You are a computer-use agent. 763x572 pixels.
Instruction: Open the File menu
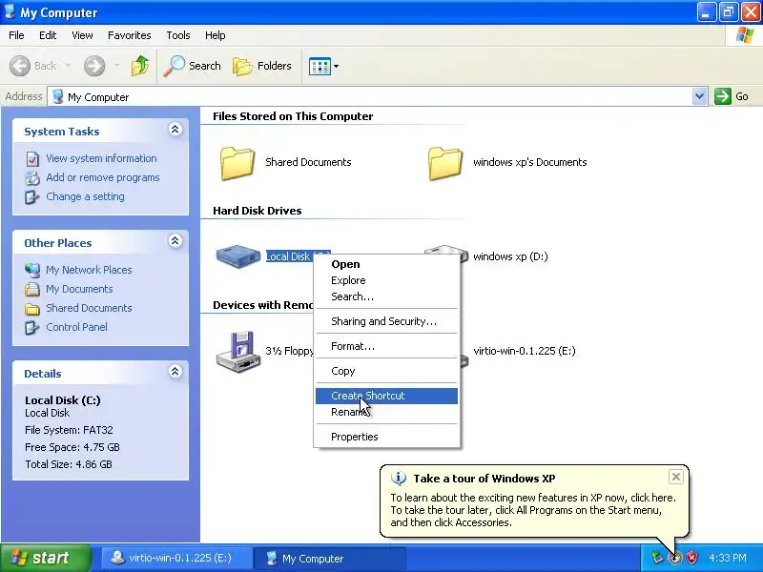16,35
